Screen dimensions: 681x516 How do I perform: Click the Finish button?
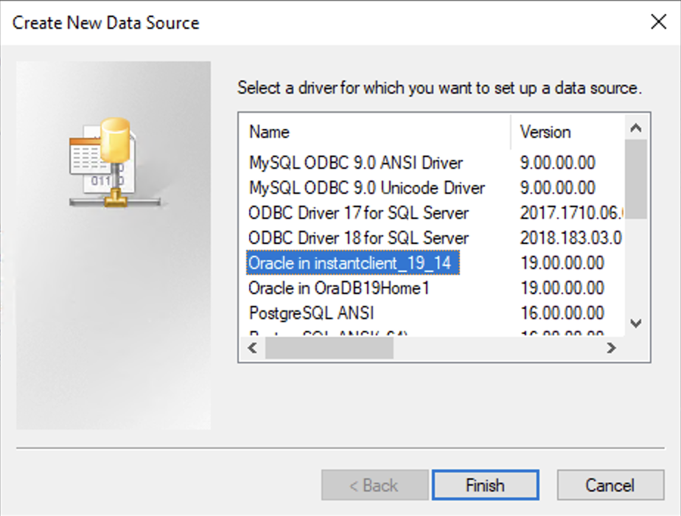point(485,485)
